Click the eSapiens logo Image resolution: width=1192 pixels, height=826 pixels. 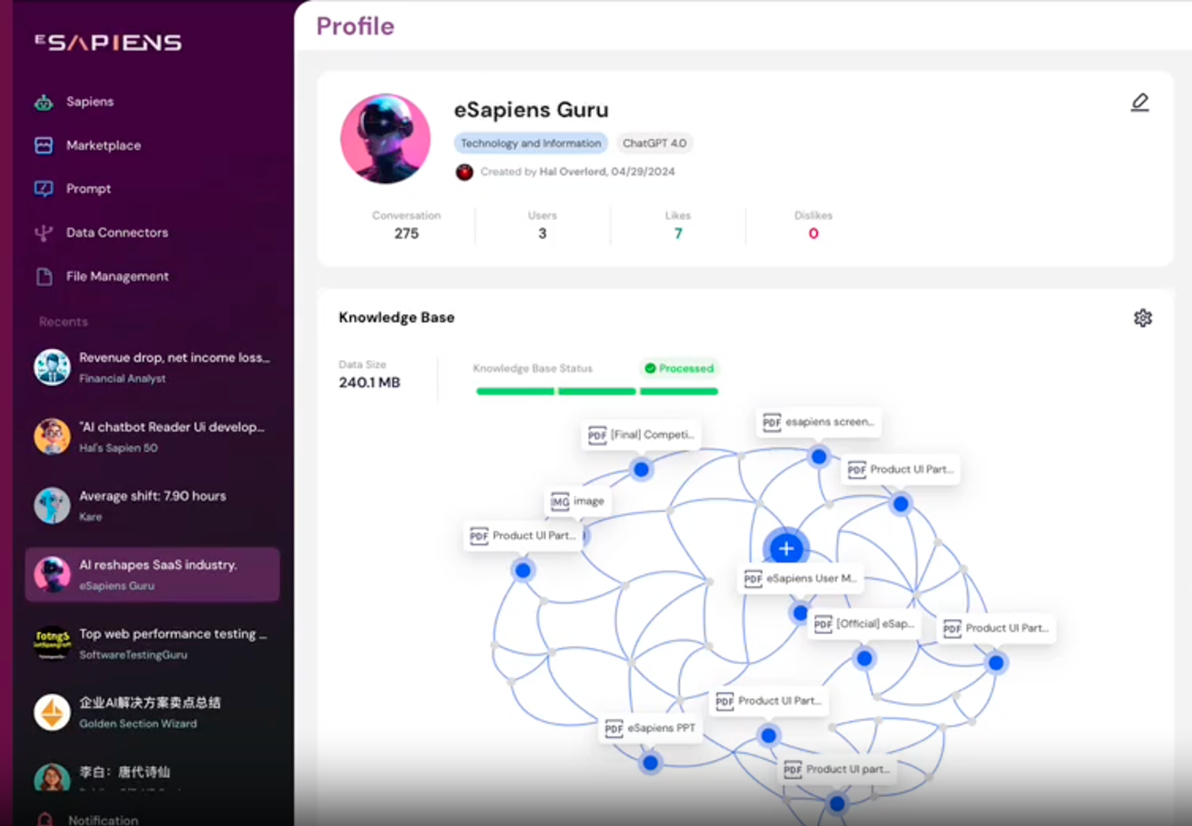tap(109, 42)
